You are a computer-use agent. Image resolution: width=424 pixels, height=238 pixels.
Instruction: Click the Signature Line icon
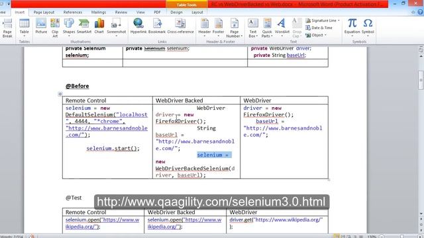[x=308, y=20]
